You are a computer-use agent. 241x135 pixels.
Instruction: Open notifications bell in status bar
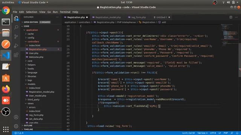(x=237, y=133)
